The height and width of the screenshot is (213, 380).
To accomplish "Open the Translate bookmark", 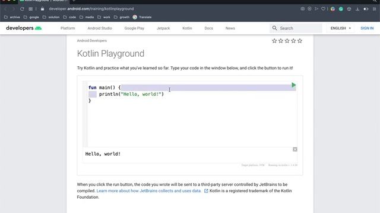I will (142, 17).
